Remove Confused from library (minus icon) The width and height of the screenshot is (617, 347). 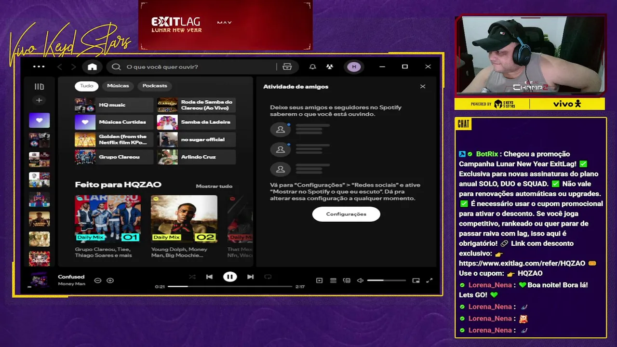(98, 280)
